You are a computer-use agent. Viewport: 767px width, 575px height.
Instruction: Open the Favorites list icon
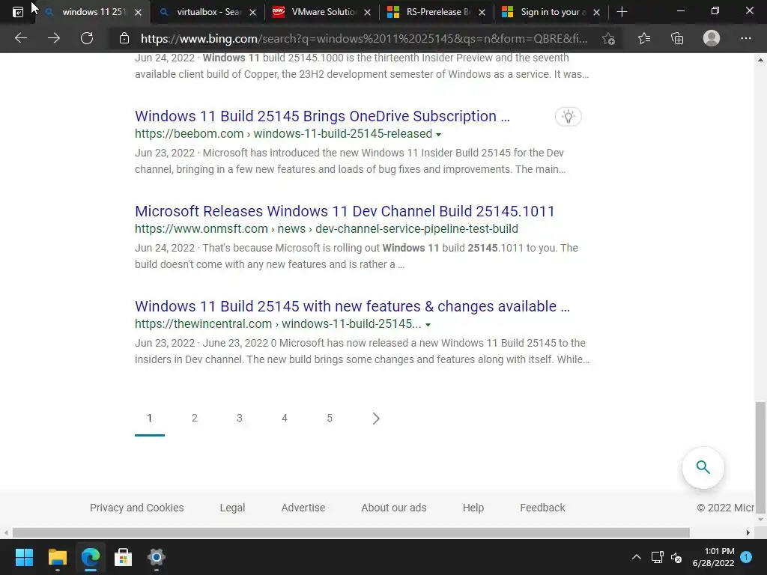pyautogui.click(x=644, y=38)
